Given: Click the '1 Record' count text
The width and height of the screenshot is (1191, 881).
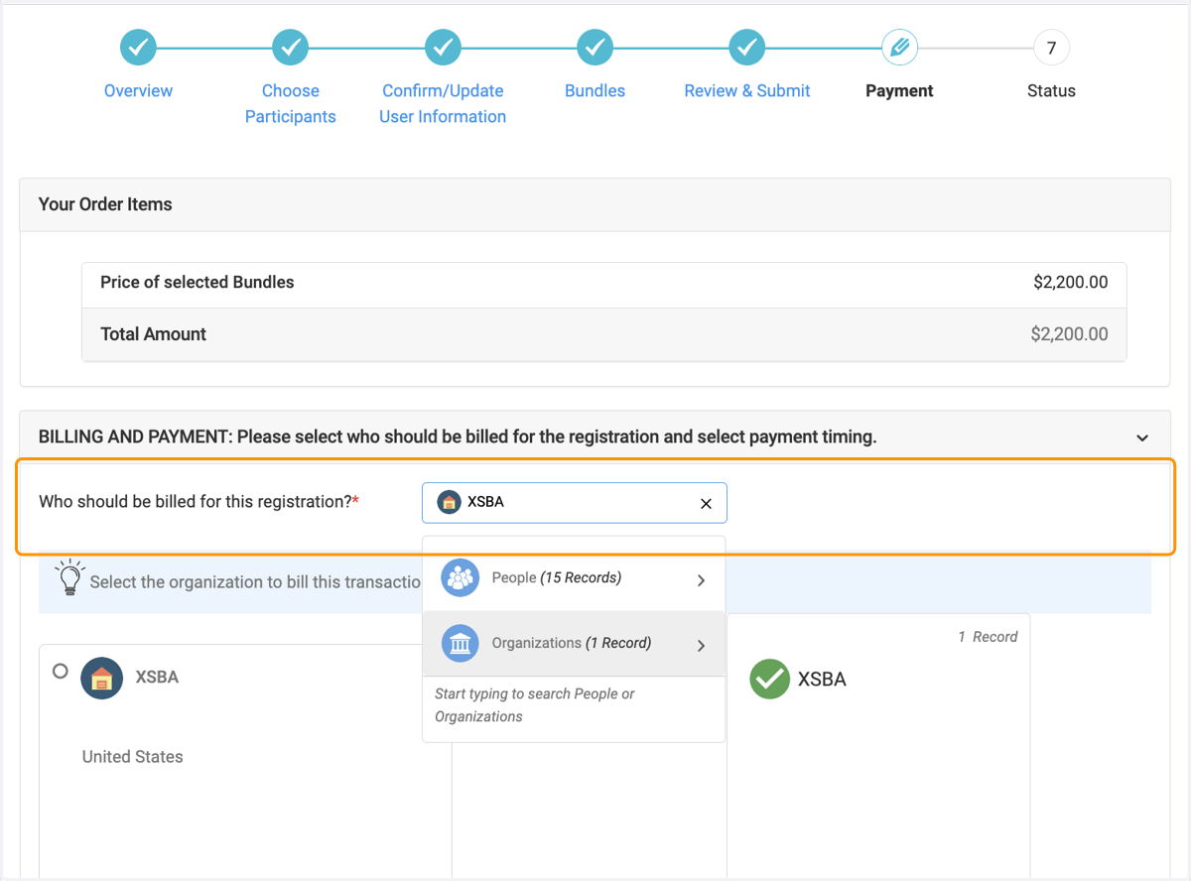Looking at the screenshot, I should click(988, 637).
